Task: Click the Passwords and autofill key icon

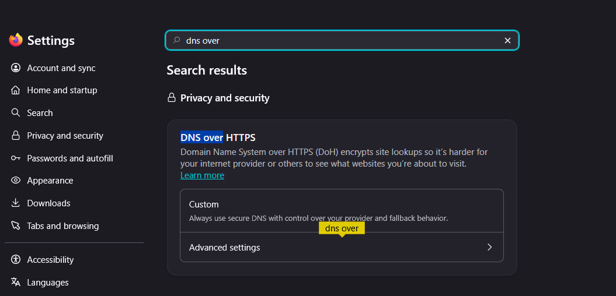Action: coord(15,158)
